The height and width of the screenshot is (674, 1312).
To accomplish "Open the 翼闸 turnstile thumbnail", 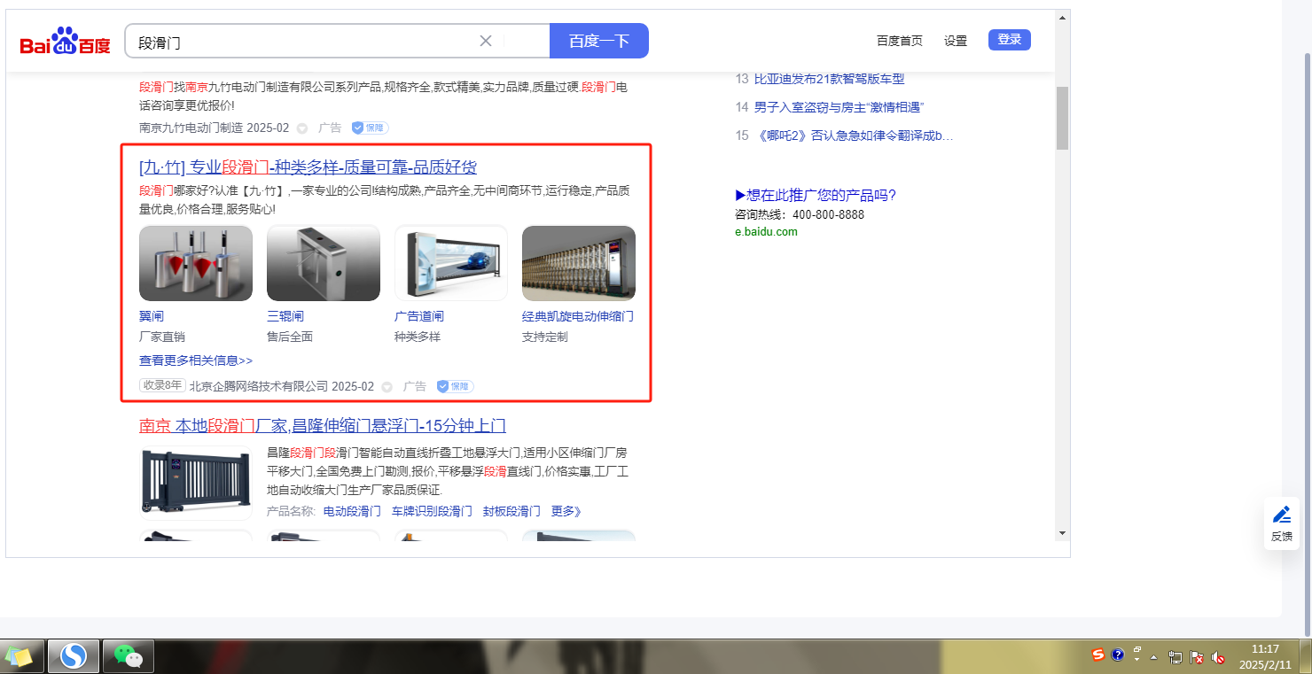I will click(x=196, y=263).
